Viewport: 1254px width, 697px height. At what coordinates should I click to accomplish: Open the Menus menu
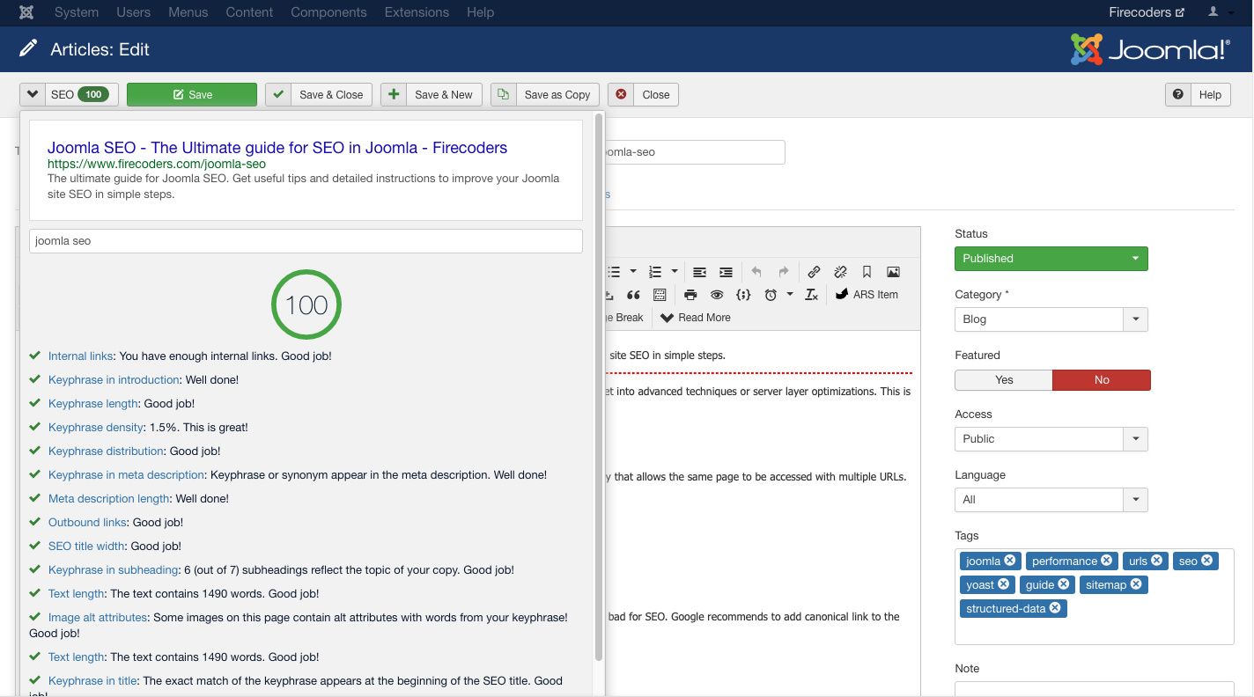(188, 12)
